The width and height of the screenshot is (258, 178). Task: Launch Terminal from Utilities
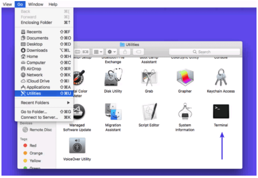[x=221, y=111]
